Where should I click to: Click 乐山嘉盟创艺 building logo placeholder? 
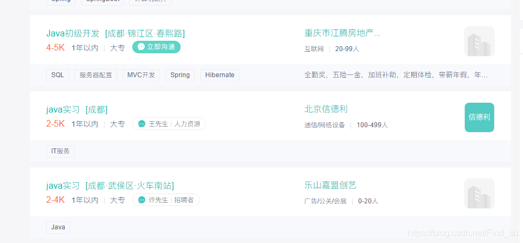[x=479, y=194]
